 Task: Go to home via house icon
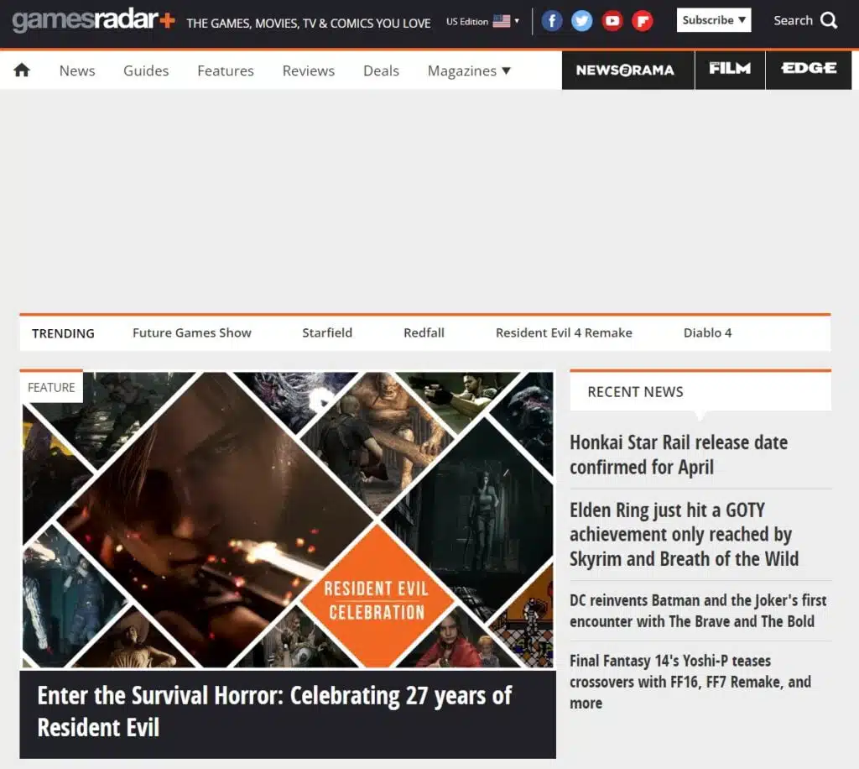[x=22, y=71]
